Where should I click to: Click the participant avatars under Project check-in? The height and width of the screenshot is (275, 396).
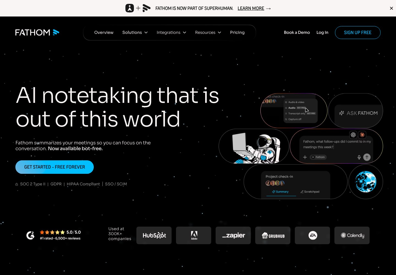pyautogui.click(x=275, y=183)
